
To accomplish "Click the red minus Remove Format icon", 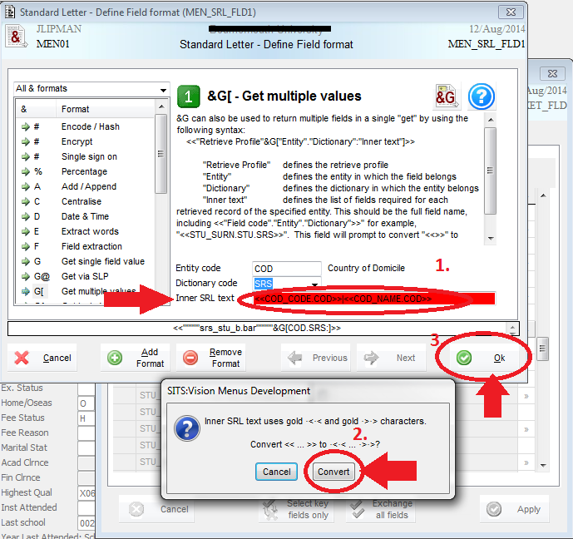I will pos(190,358).
